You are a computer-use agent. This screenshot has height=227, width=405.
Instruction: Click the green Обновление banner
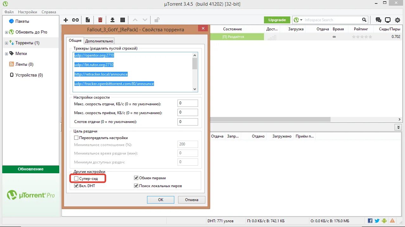(x=31, y=169)
